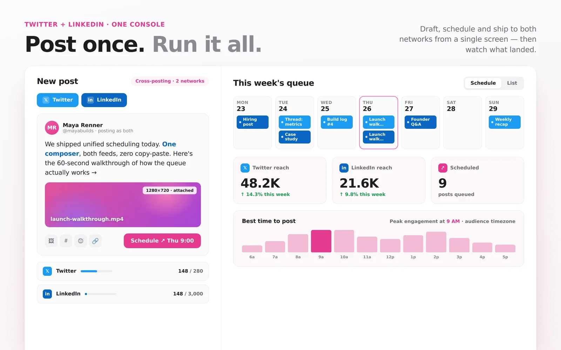Click the 21.6K LinkedIn reach value
The height and width of the screenshot is (350, 561).
tap(359, 183)
